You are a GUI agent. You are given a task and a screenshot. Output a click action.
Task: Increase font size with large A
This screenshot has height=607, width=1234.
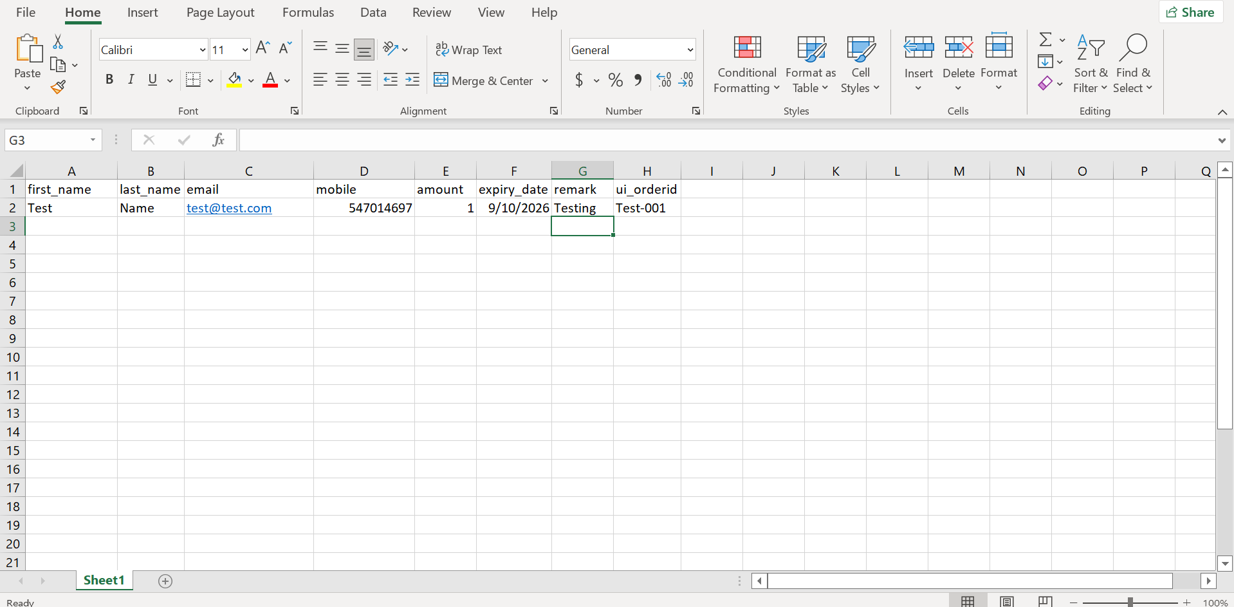point(262,48)
